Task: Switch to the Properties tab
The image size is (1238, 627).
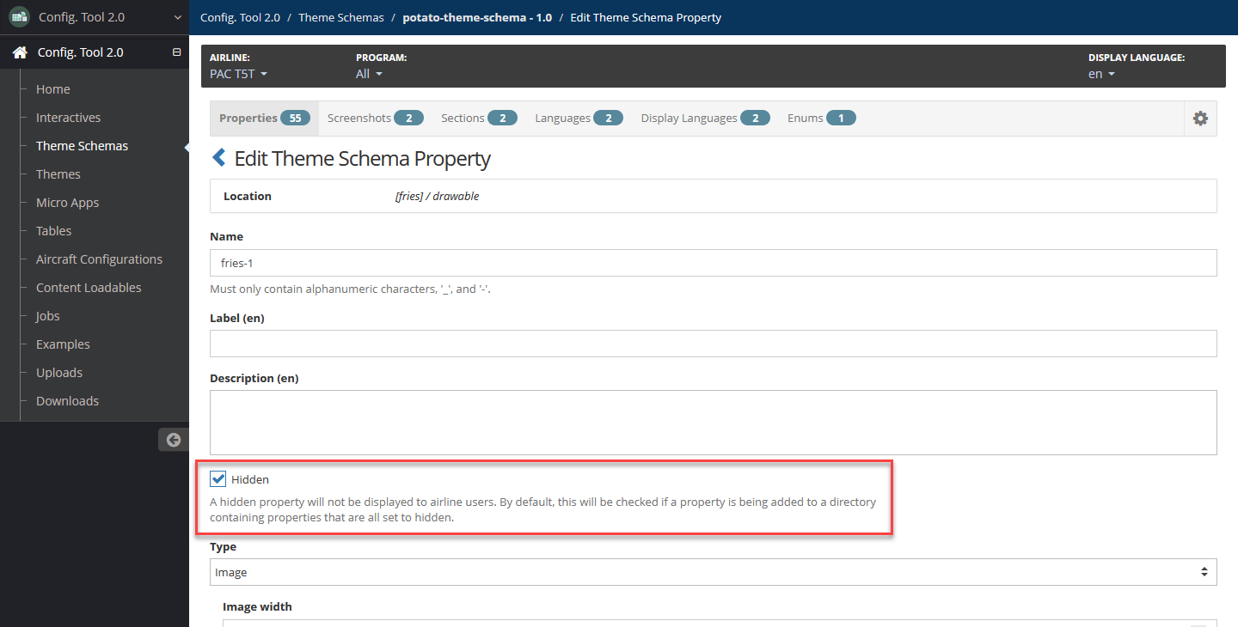Action: 264,119
